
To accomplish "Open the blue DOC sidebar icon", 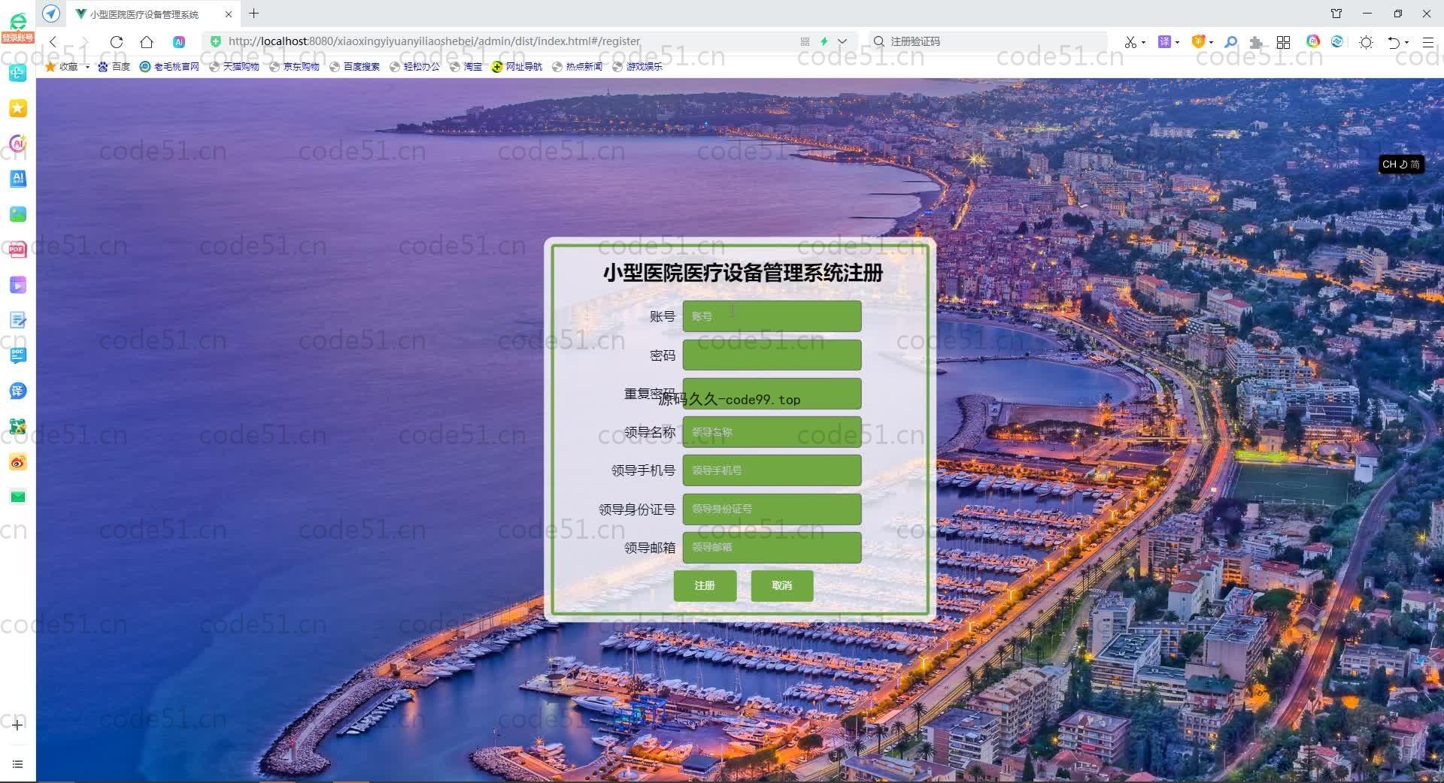I will tap(18, 355).
